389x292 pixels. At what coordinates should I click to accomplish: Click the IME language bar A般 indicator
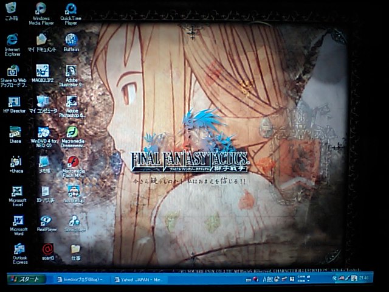267,280
